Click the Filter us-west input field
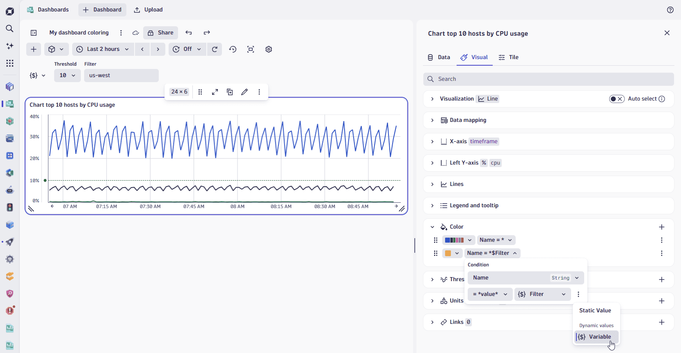Image resolution: width=681 pixels, height=353 pixels. (x=121, y=76)
